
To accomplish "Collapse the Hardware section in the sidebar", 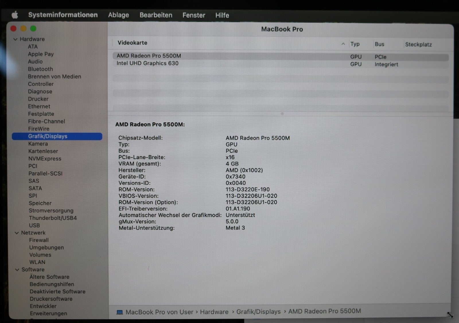I will (x=15, y=39).
